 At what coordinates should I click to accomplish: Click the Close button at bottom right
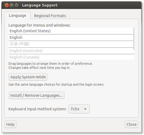click(131, 124)
